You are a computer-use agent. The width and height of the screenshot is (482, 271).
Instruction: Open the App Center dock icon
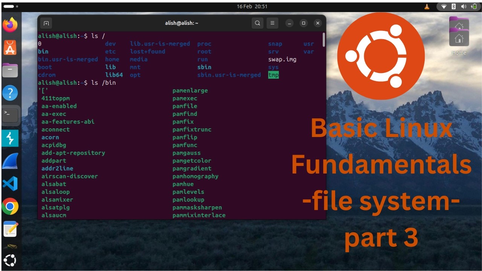pyautogui.click(x=10, y=48)
